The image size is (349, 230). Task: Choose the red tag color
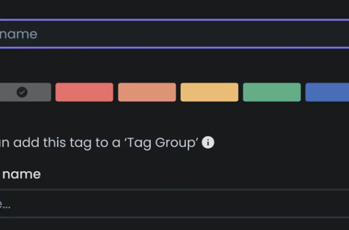click(x=84, y=92)
